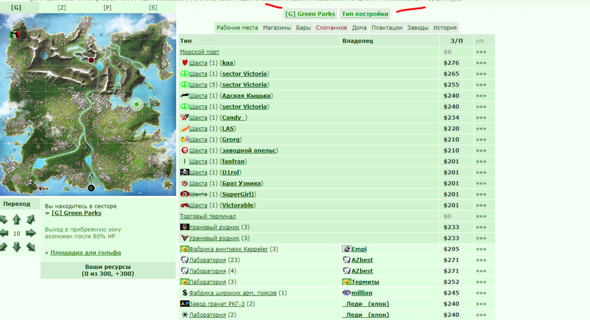The image size is (590, 320).
Task: Open the Сломанное tab
Action: pos(331,28)
